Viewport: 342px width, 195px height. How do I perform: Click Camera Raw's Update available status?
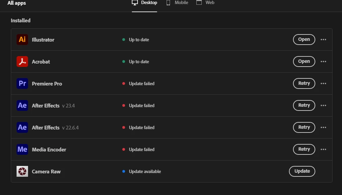click(x=145, y=171)
